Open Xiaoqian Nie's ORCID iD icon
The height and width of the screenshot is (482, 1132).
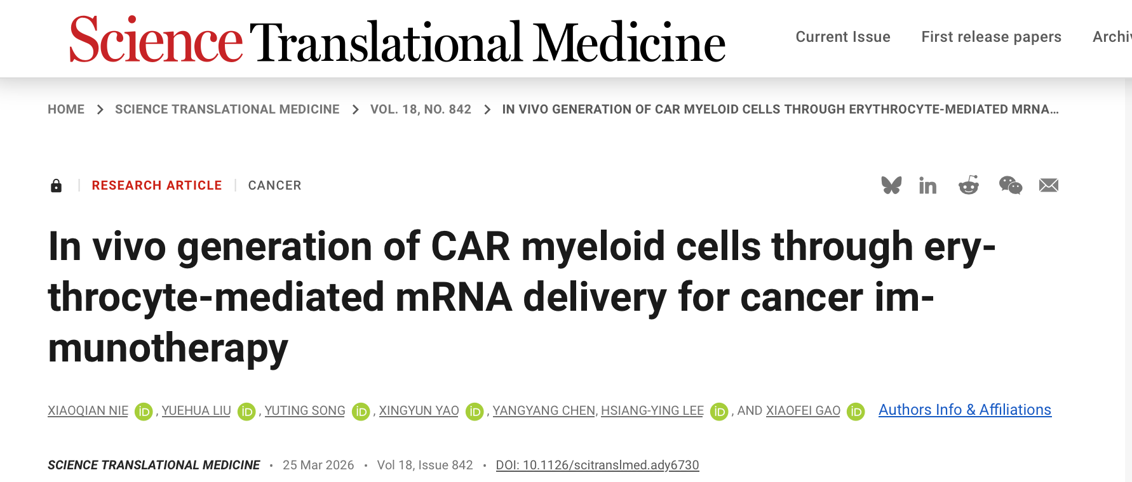point(144,412)
